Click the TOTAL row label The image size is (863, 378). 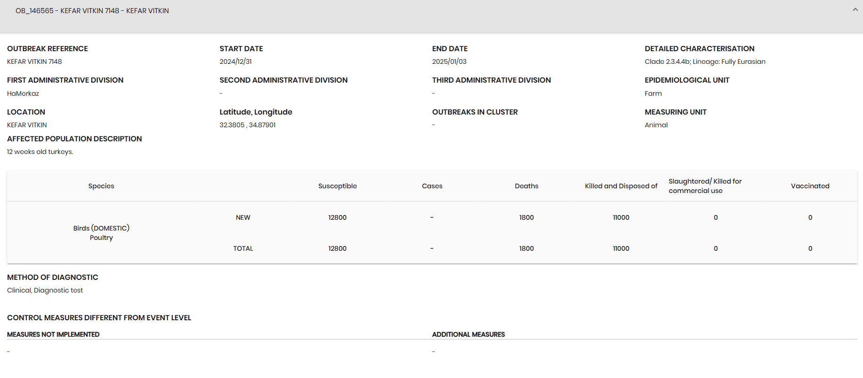tap(243, 248)
